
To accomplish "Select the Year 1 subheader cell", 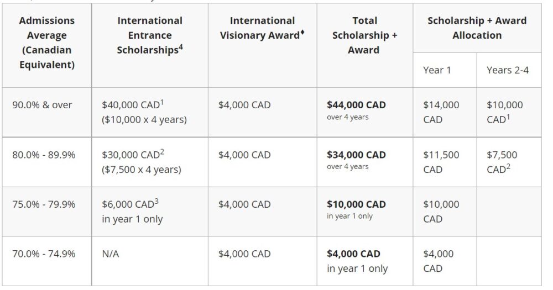I will 445,70.
